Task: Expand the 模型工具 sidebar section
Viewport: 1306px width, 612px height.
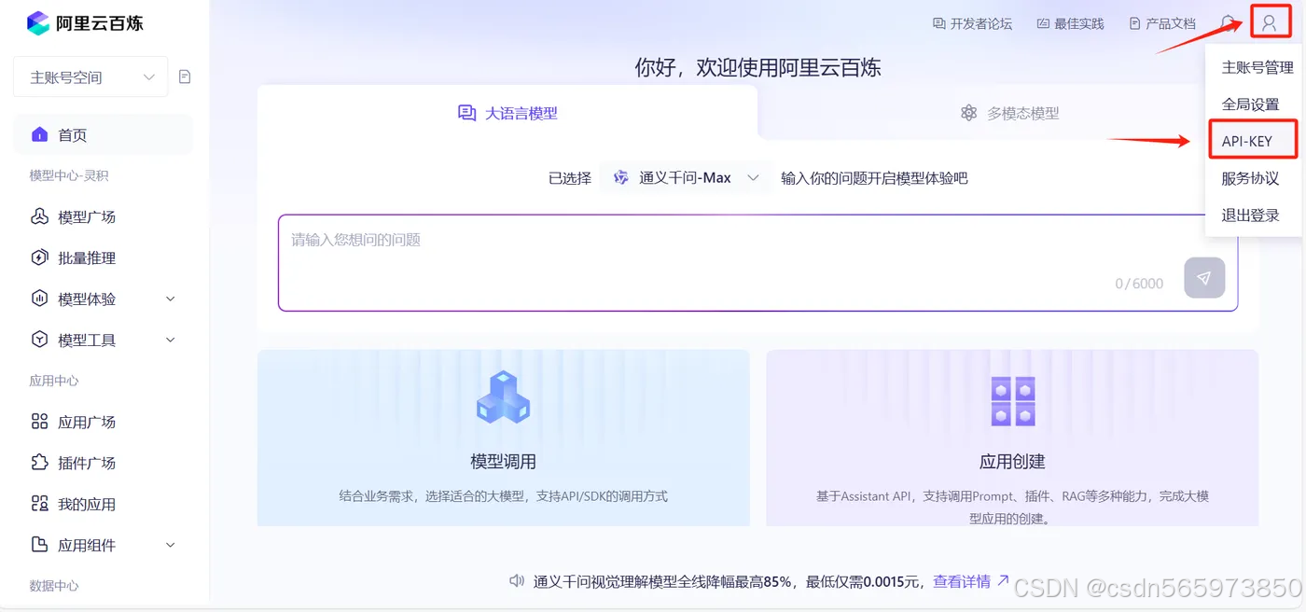Action: (x=89, y=340)
